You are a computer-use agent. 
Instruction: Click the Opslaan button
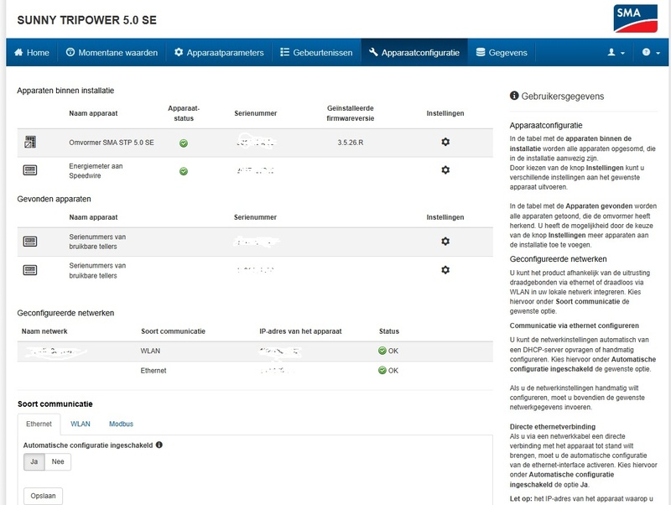[x=44, y=496]
